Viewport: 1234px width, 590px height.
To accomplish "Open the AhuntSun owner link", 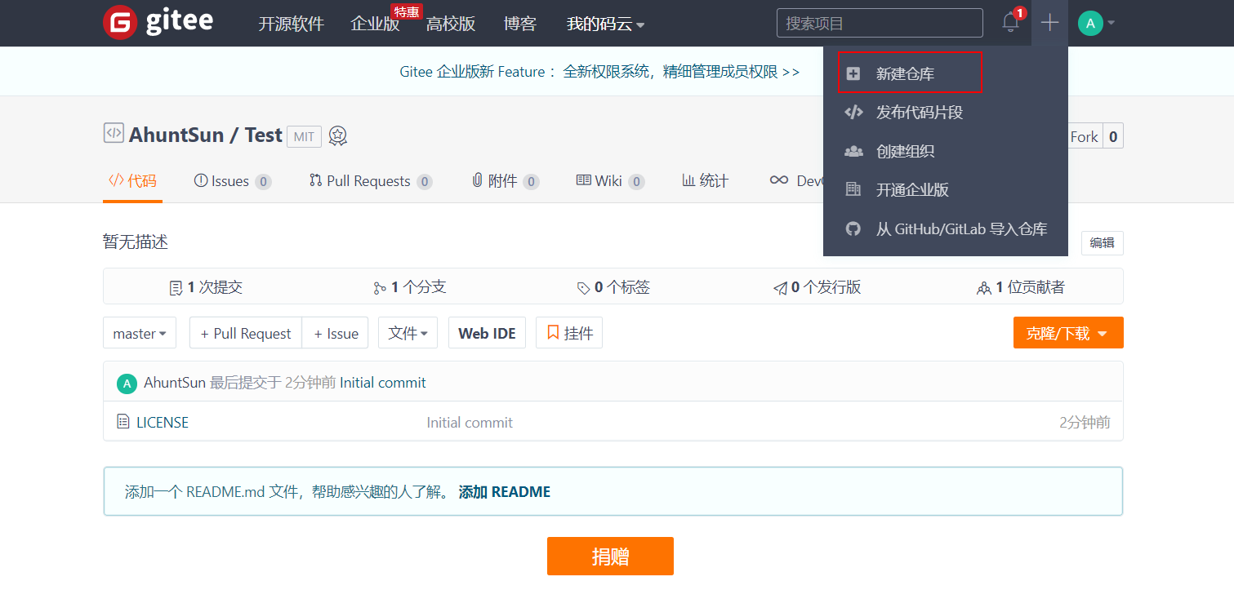I will [x=176, y=135].
